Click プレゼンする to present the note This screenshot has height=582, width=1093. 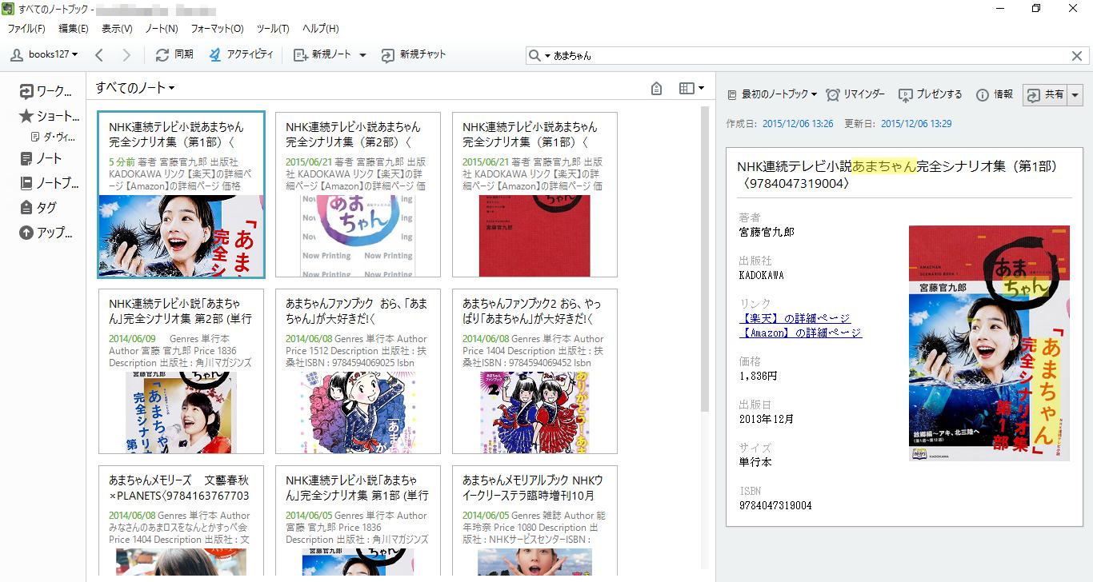coord(931,94)
